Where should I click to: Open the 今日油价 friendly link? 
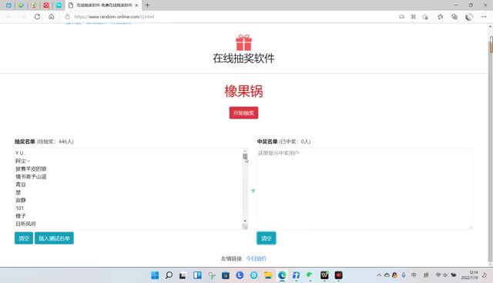(256, 258)
